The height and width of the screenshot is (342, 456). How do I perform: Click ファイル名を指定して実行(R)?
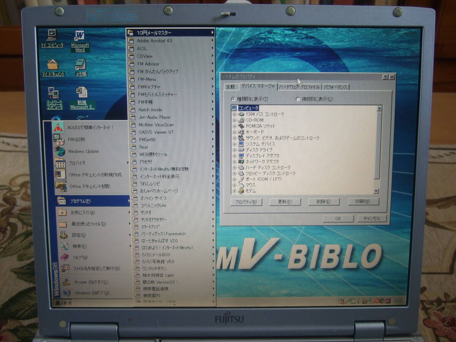click(x=97, y=268)
